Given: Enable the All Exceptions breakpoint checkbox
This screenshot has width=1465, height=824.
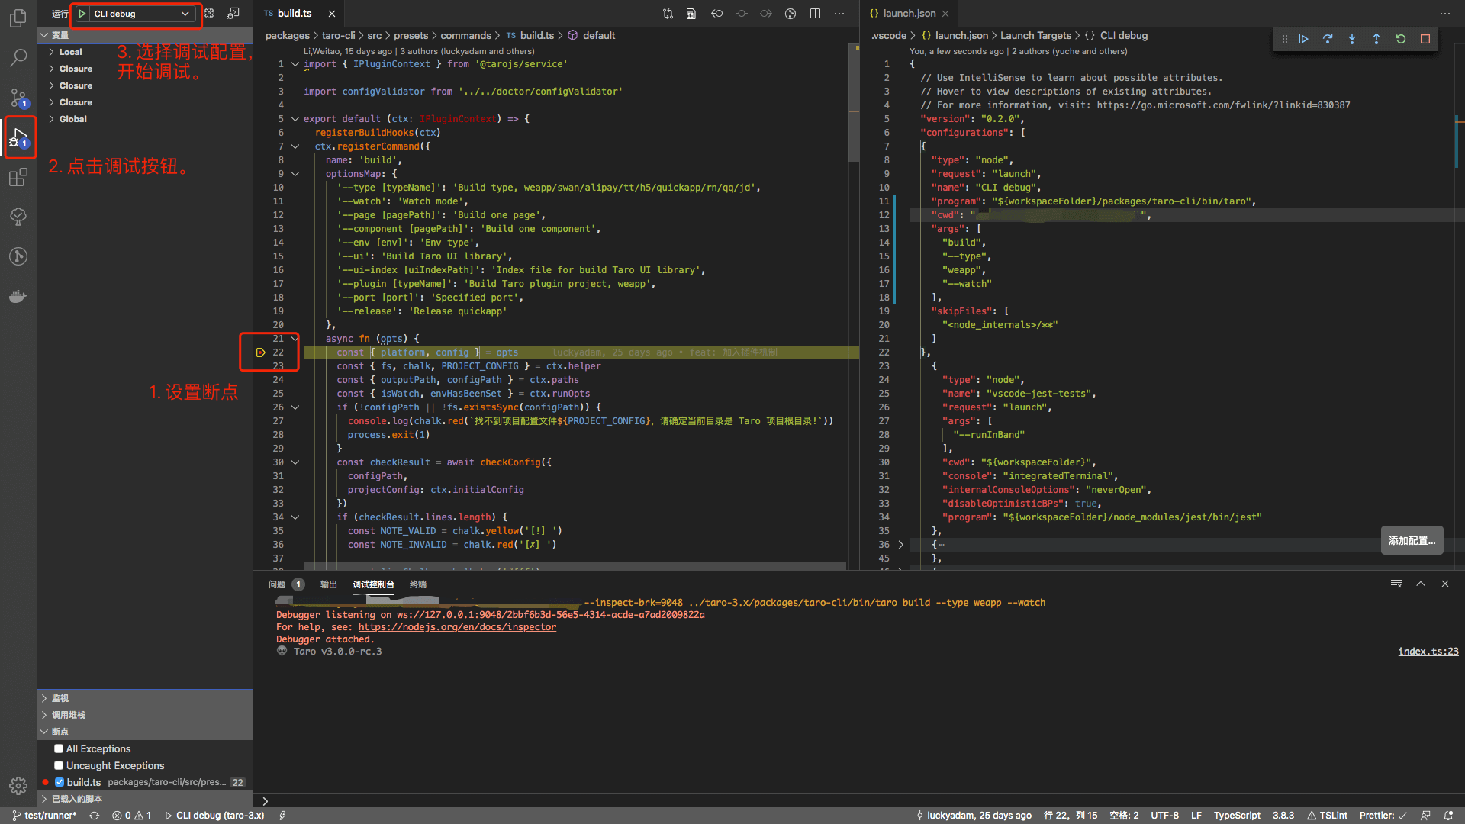Looking at the screenshot, I should [59, 748].
